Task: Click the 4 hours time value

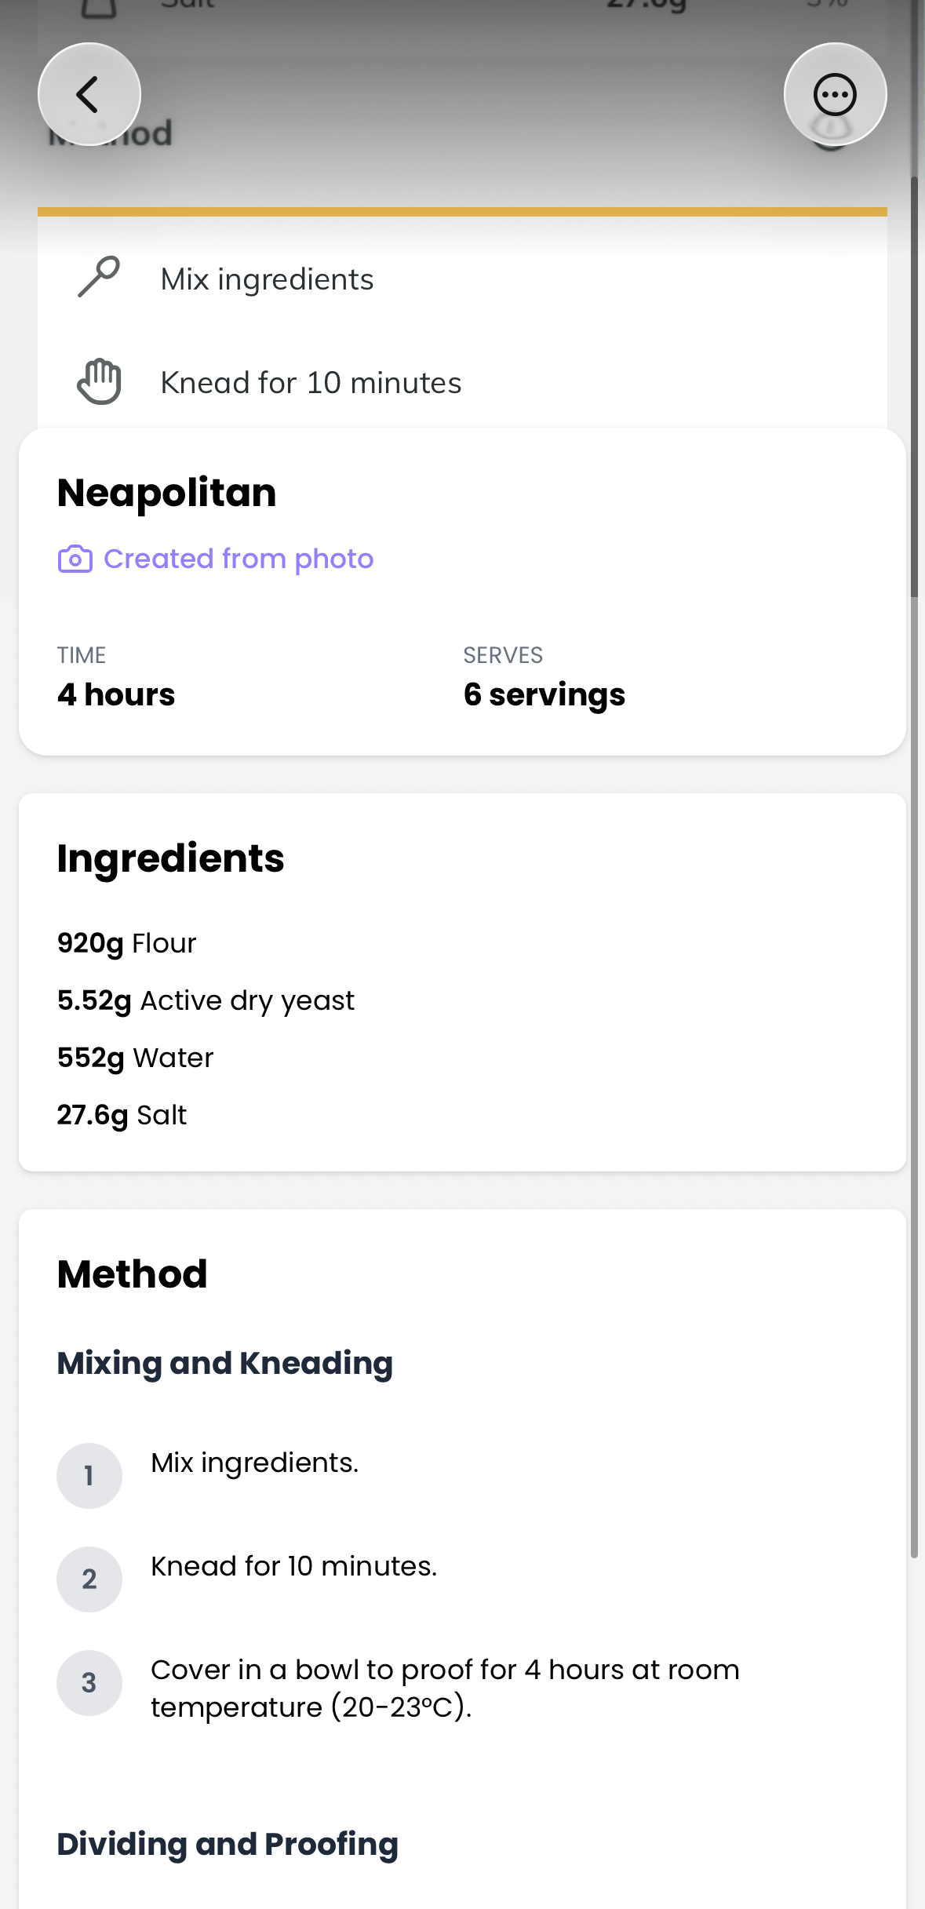Action: point(116,694)
